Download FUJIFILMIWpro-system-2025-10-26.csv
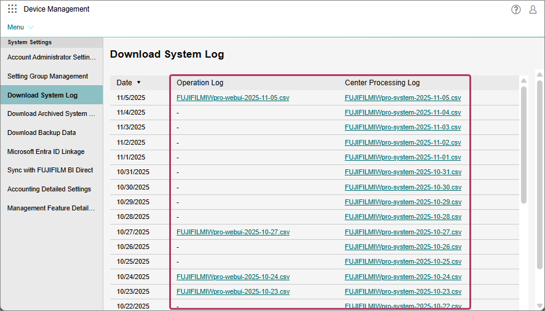545x311 pixels. pos(403,247)
